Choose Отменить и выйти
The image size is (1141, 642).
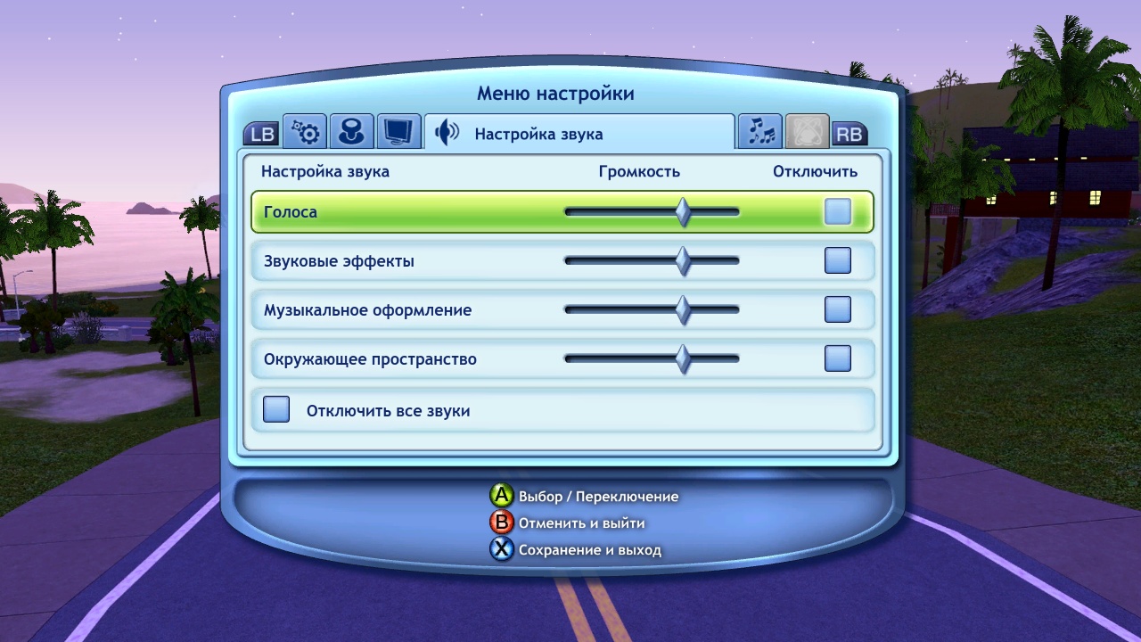coord(582,523)
